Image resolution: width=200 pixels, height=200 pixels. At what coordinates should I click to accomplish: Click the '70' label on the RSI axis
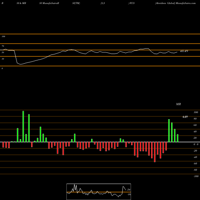pos(3,46)
